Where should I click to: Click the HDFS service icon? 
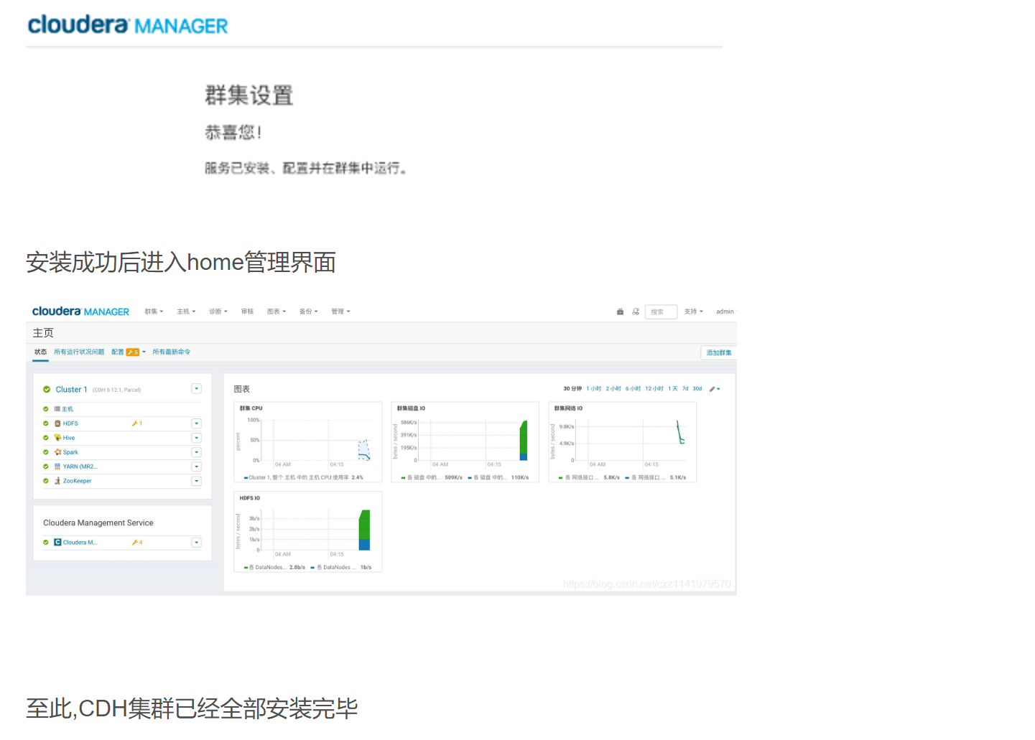point(57,423)
